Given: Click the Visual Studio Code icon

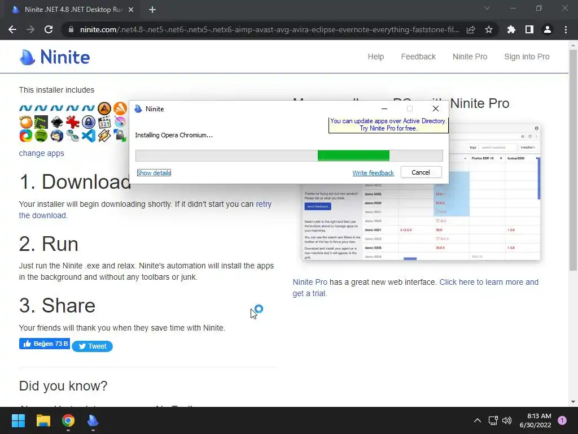Looking at the screenshot, I should coord(89,136).
